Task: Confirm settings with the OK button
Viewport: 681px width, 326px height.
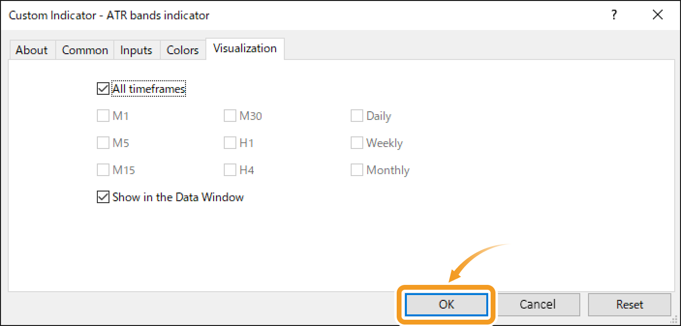Action: 446,304
